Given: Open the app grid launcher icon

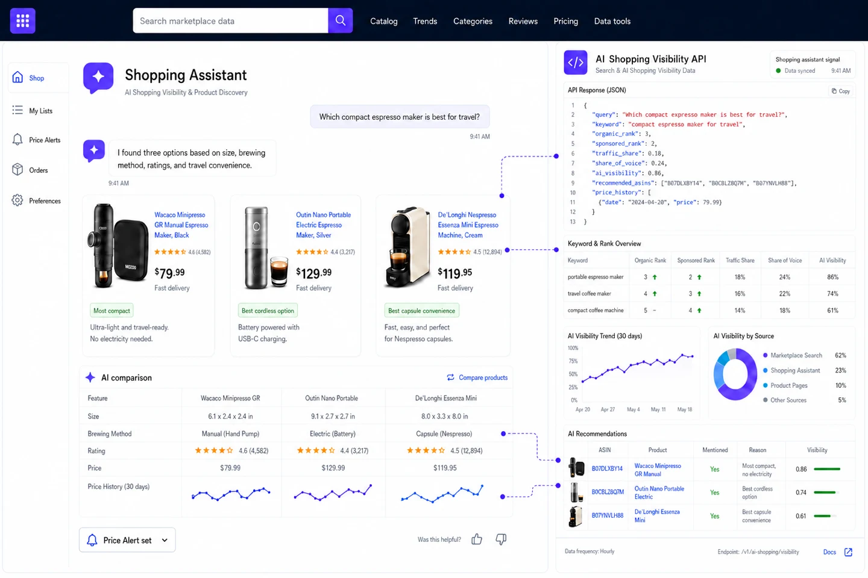Looking at the screenshot, I should click(x=23, y=21).
